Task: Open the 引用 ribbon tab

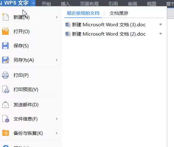Action: (113, 4)
